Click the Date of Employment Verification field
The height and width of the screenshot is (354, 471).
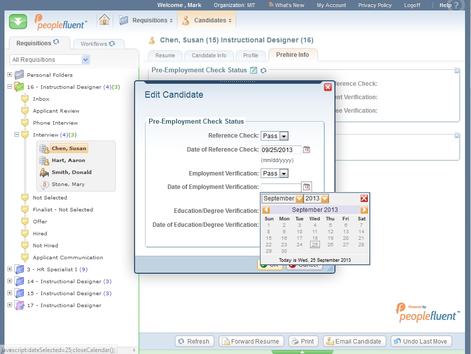point(281,187)
